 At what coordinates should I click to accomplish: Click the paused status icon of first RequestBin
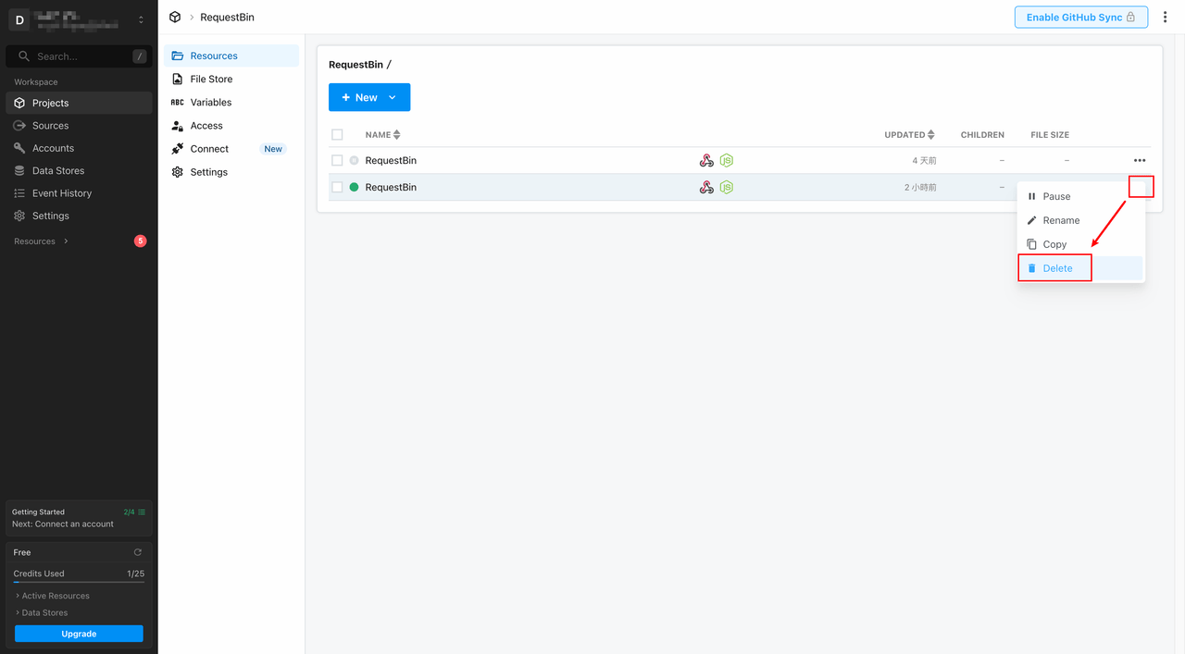pyautogui.click(x=354, y=160)
